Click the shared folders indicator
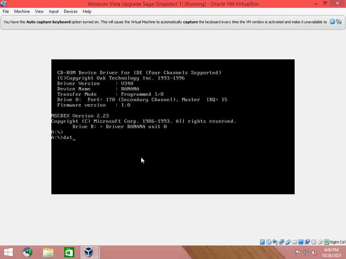This screenshot has width=346, height=259. pos(294,242)
